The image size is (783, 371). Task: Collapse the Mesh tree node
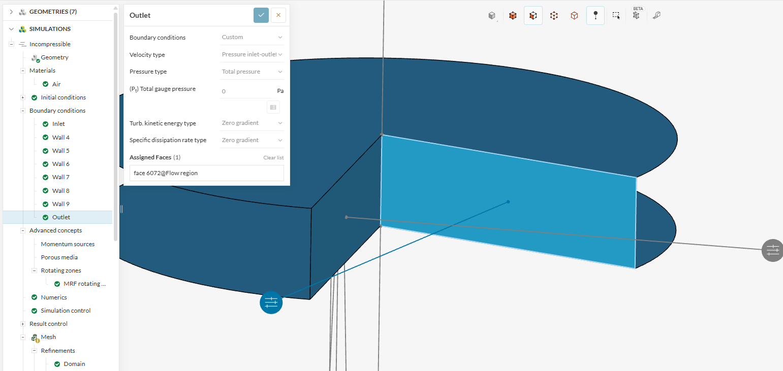coord(23,337)
